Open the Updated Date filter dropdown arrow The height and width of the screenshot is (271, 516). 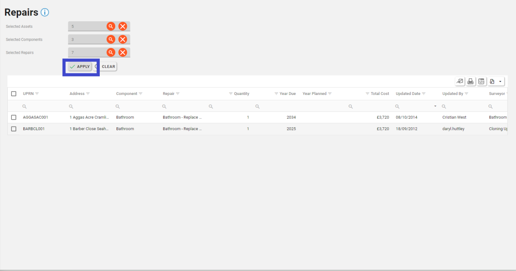(x=435, y=106)
